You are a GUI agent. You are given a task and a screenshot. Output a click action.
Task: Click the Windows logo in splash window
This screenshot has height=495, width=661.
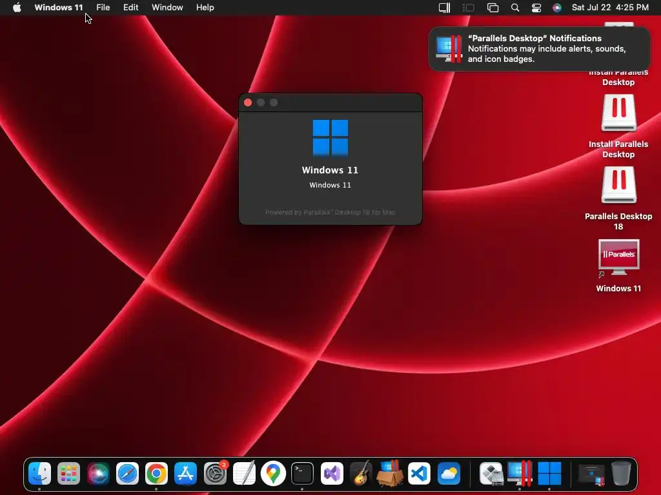click(330, 138)
